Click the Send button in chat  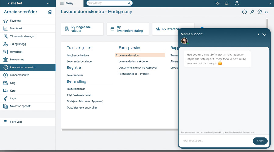click(260, 141)
